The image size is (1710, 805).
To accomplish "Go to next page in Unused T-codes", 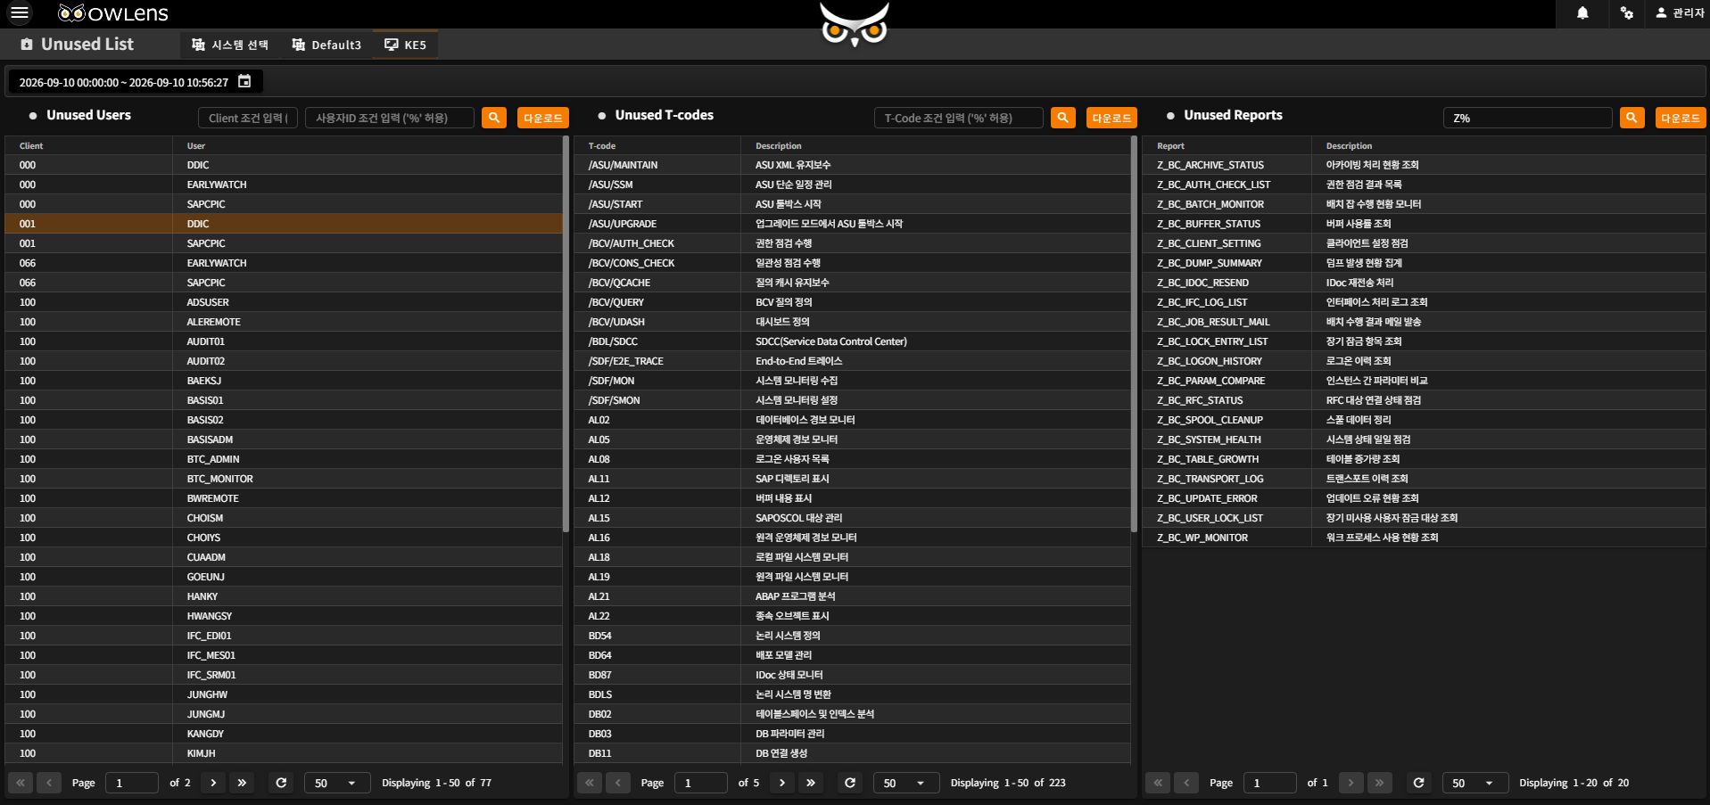I will 782,783.
